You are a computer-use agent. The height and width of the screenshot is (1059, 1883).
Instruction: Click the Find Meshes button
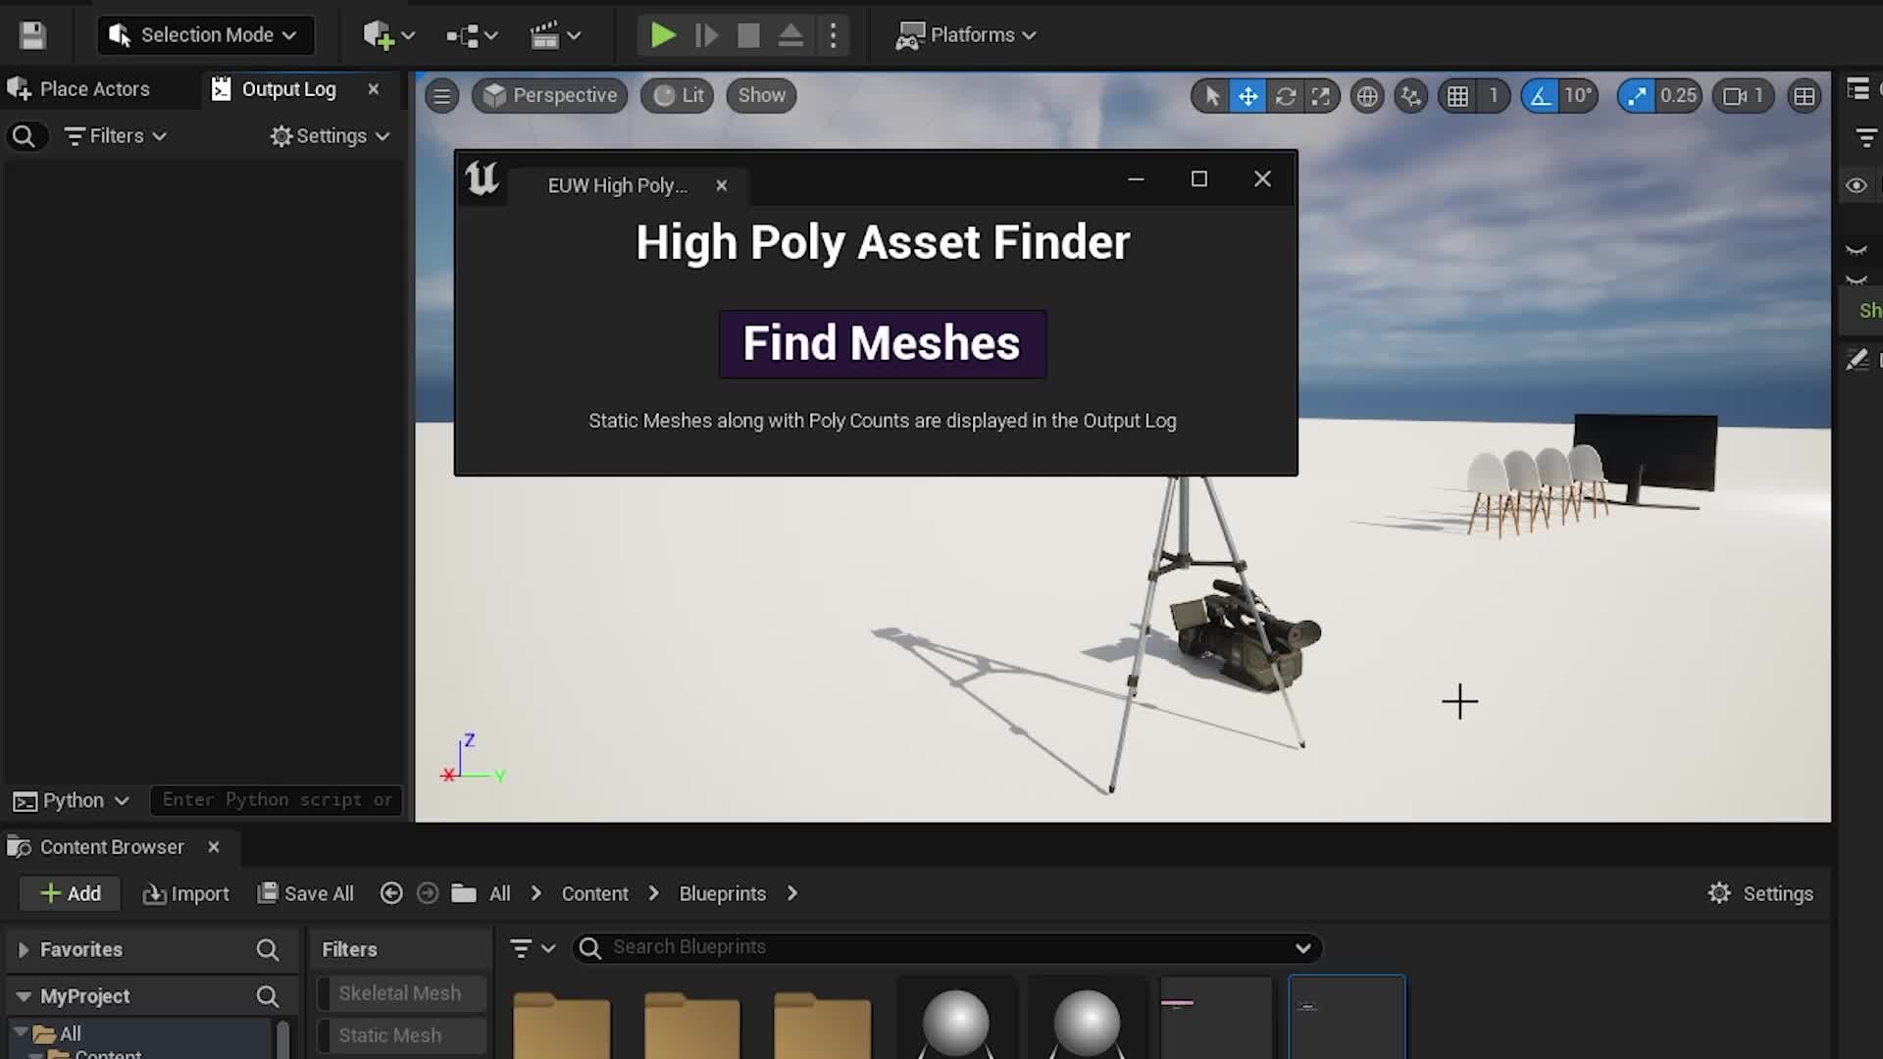point(881,344)
